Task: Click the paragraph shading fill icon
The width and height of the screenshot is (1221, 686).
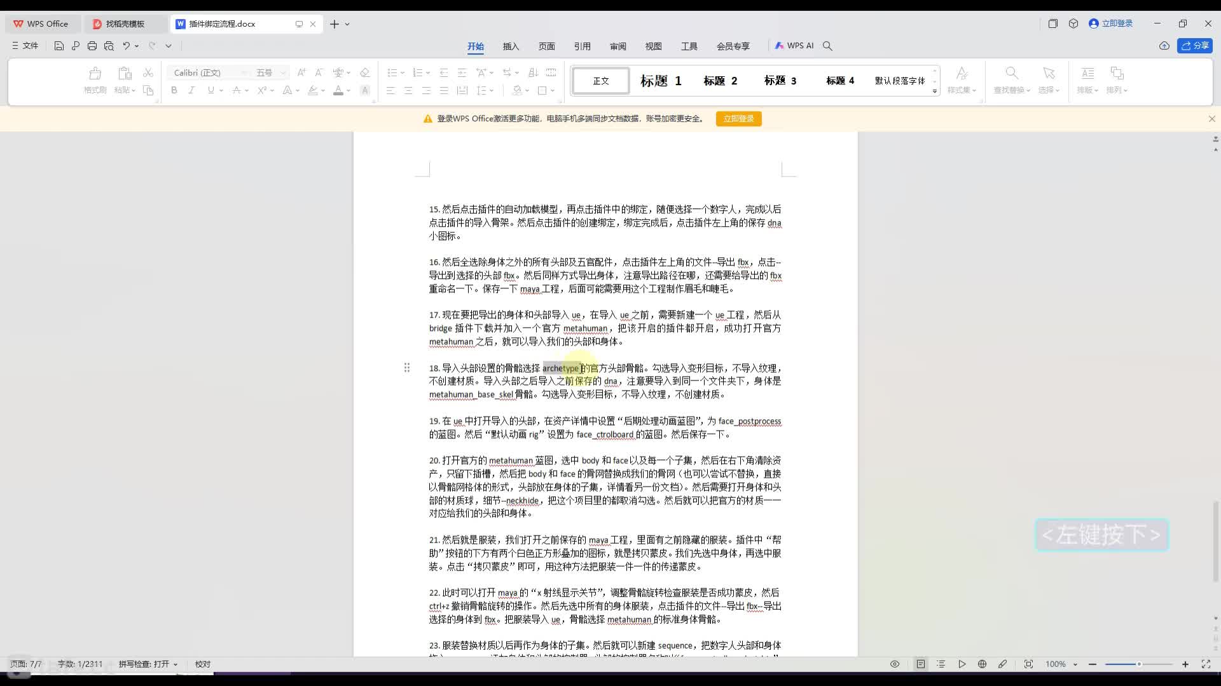Action: [x=518, y=90]
